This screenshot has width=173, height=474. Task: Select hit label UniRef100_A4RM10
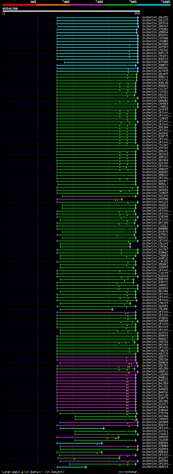[155, 285]
